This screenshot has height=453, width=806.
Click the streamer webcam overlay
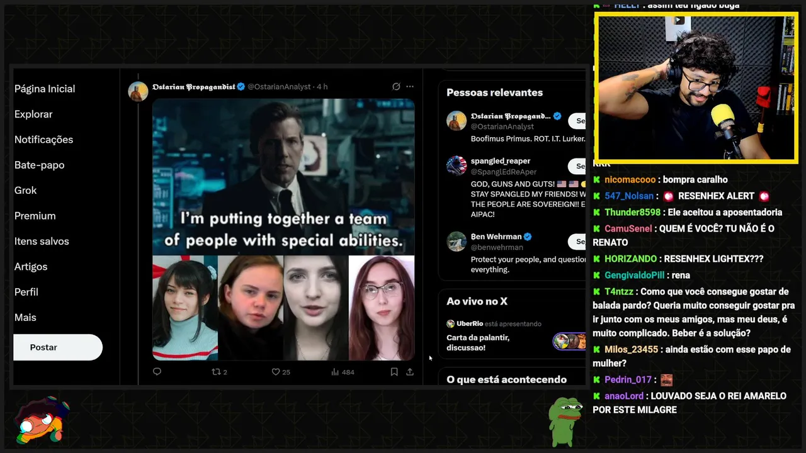[x=696, y=88]
